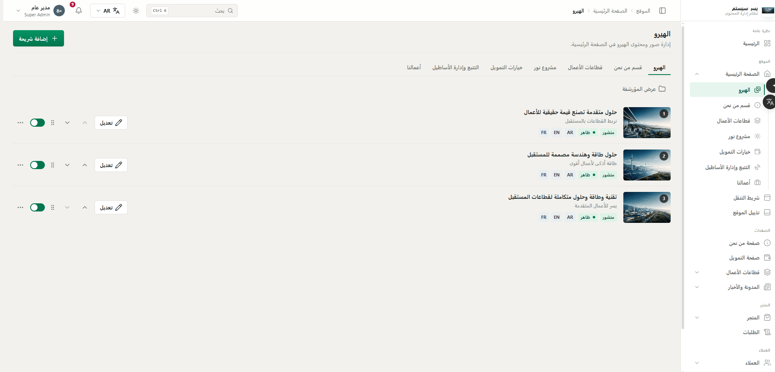Viewport: 775px width, 372px height.
Task: Click تعديل edit button for slide 1
Action: click(x=111, y=123)
